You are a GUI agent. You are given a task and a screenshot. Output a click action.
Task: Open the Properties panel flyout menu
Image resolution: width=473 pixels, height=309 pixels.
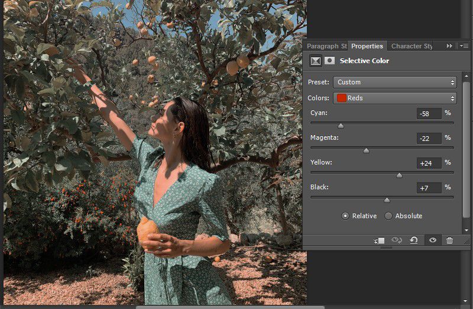464,46
